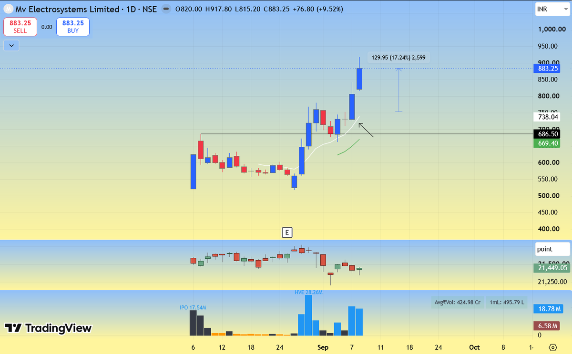572x354 pixels.
Task: Click the 1mL: 495.79 L box
Action: point(507,302)
